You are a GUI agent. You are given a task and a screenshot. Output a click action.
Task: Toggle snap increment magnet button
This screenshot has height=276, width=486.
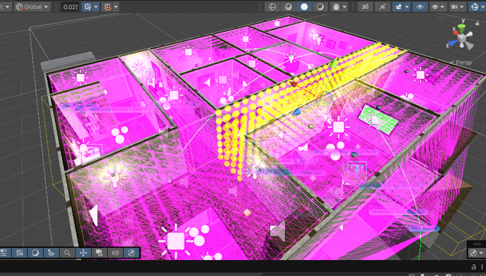[x=107, y=7]
